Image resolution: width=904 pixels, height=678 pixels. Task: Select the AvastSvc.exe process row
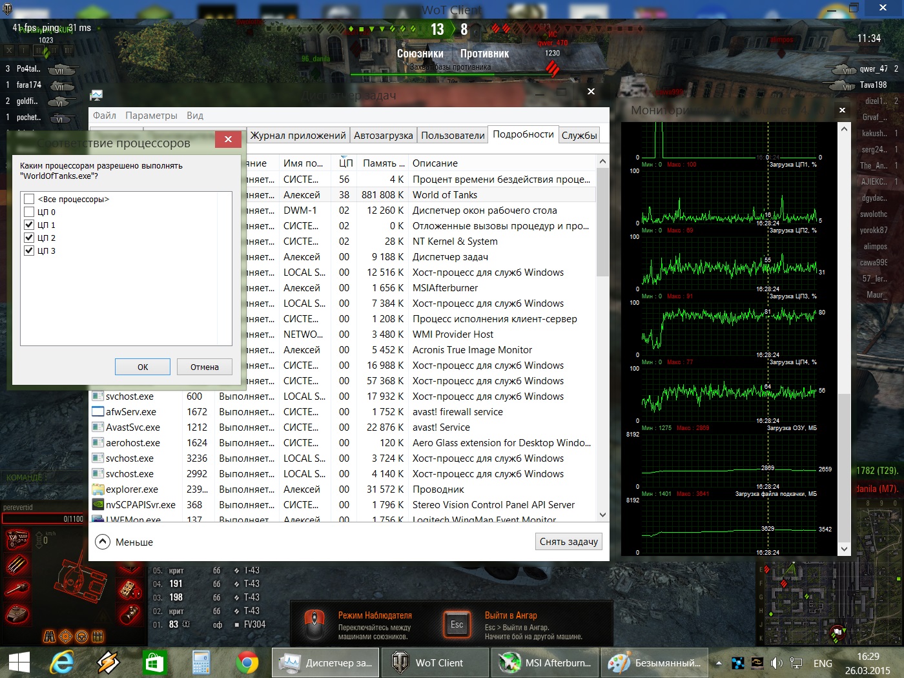pos(342,427)
